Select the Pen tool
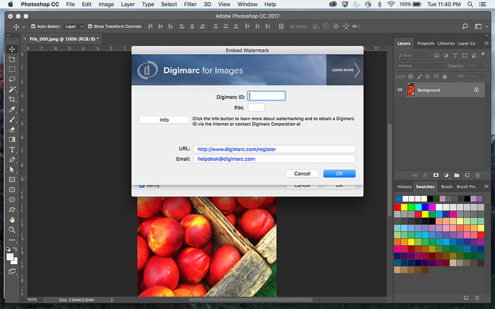This screenshot has width=495, height=309. tap(12, 159)
